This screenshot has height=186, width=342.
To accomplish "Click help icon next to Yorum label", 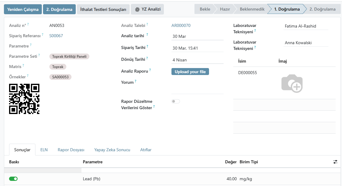I will click(135, 81).
